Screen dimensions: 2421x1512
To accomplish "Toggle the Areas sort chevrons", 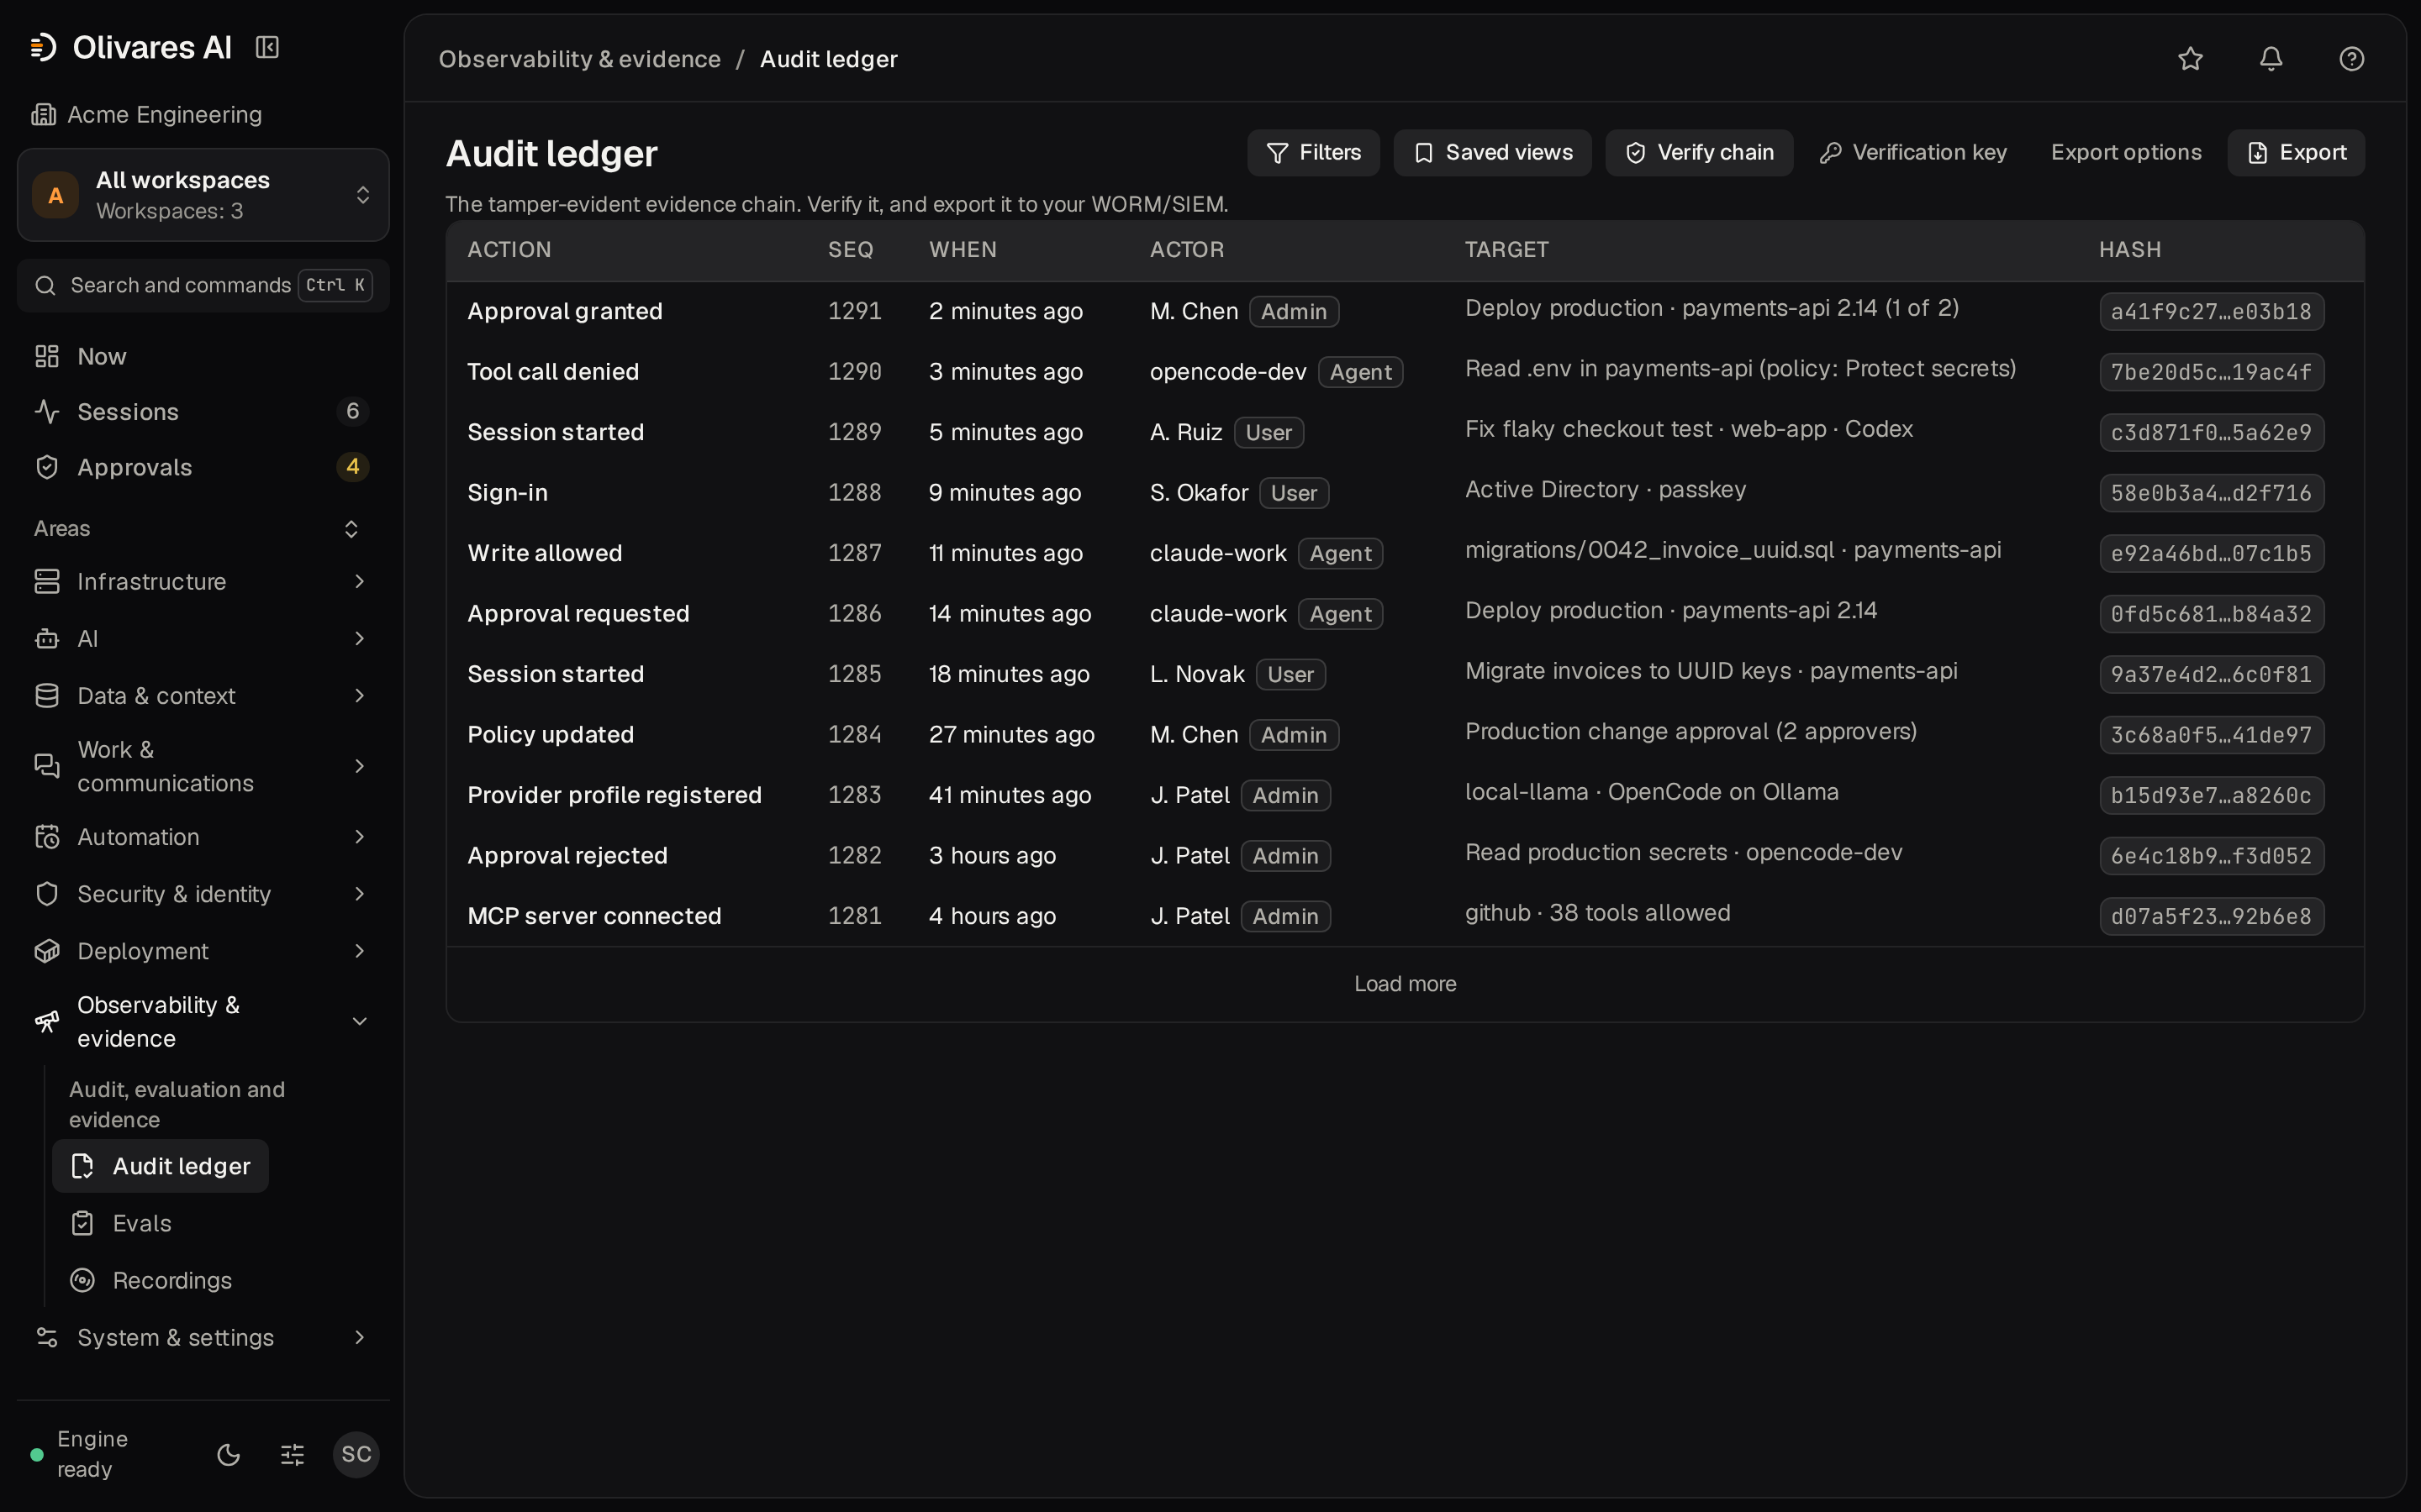I will 351,528.
